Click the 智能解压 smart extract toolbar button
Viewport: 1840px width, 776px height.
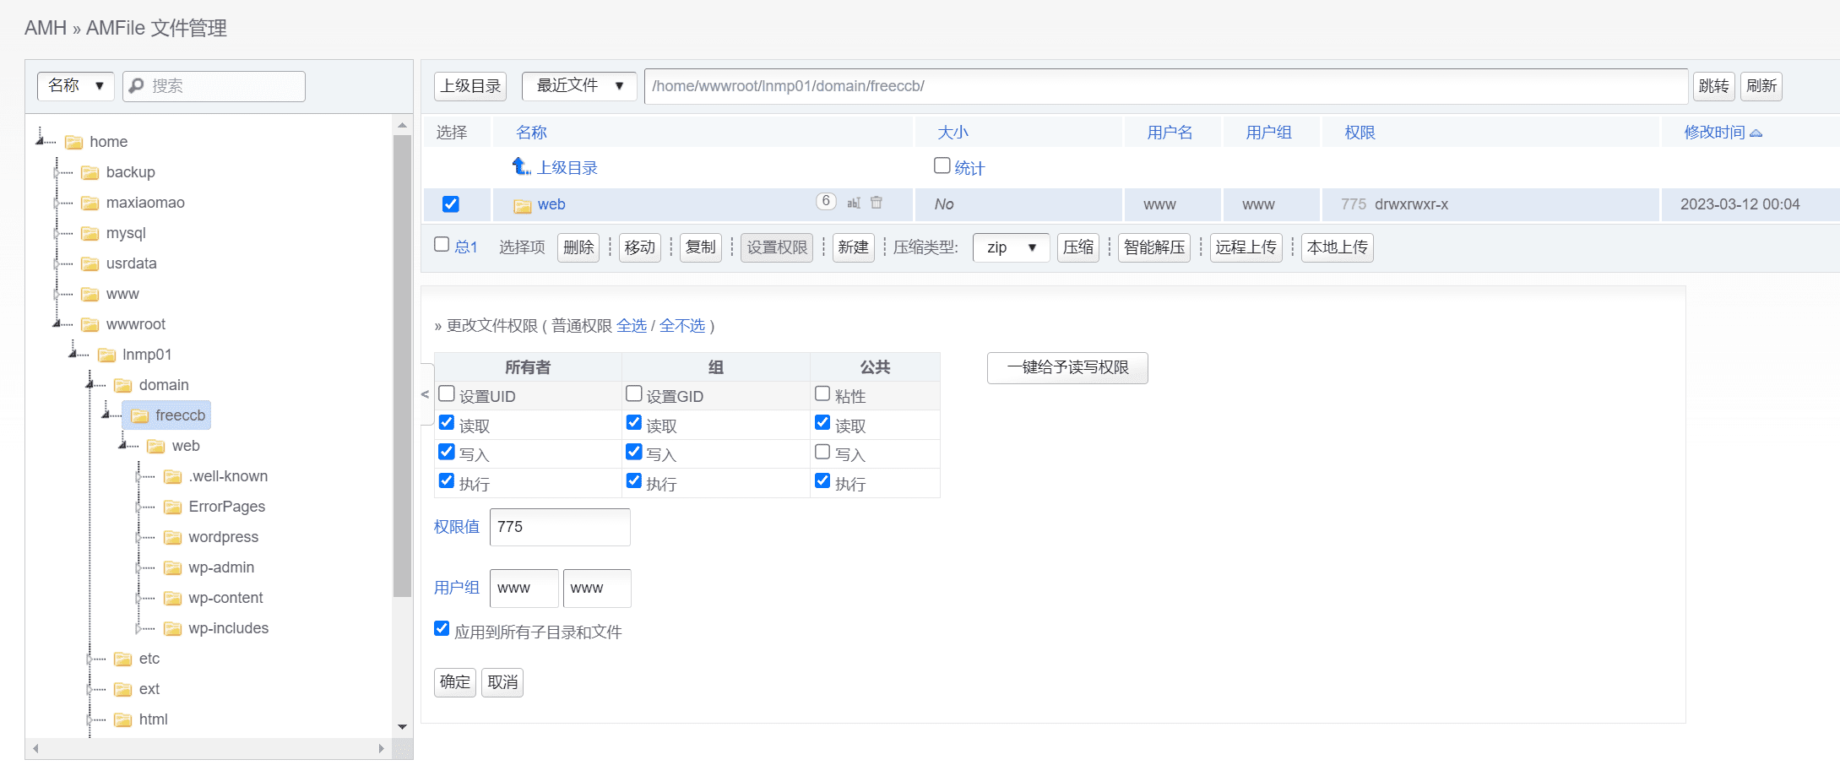[1153, 247]
